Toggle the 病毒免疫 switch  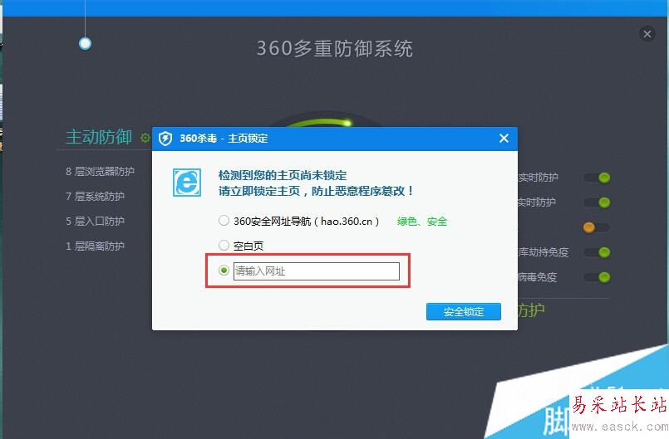pyautogui.click(x=598, y=277)
